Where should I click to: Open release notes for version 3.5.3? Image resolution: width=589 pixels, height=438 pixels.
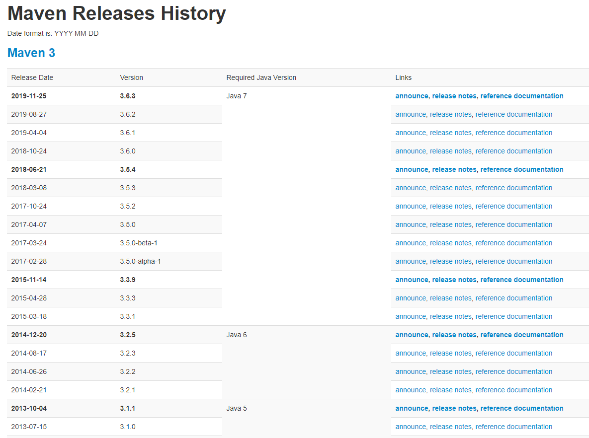(x=451, y=188)
